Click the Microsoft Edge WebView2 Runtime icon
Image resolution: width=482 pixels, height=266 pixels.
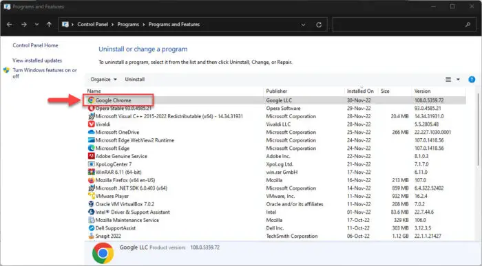click(91, 140)
